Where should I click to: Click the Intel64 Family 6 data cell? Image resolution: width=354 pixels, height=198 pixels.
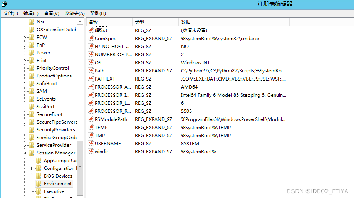pos(233,95)
